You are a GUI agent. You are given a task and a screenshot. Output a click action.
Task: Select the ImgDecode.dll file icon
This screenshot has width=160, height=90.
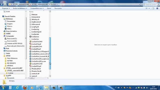pos(30,22)
